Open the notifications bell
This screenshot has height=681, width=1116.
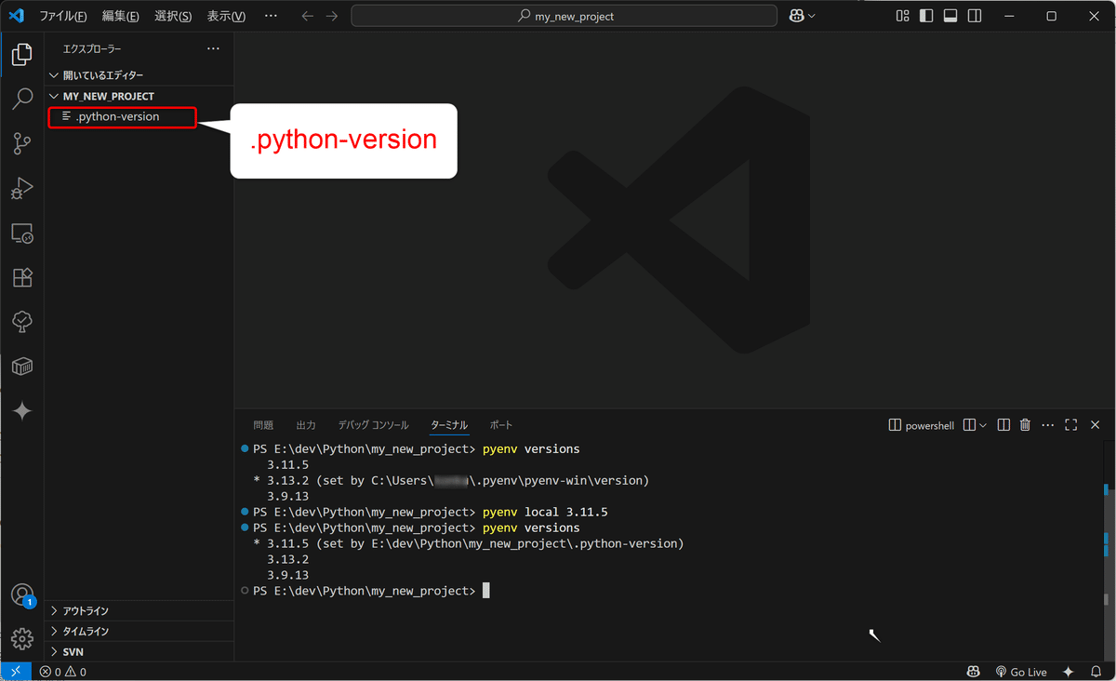[1096, 671]
